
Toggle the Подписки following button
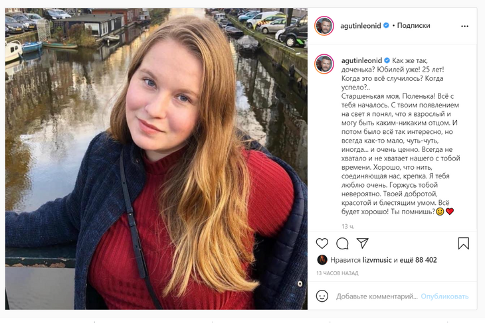pos(414,25)
